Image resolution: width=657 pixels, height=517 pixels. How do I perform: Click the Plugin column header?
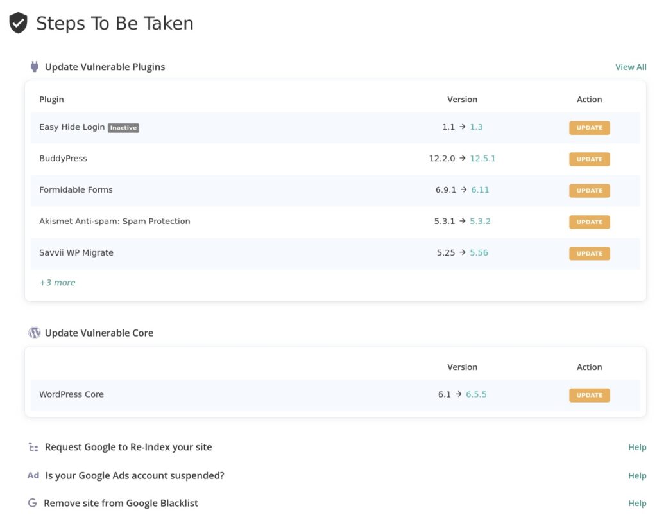(x=51, y=100)
